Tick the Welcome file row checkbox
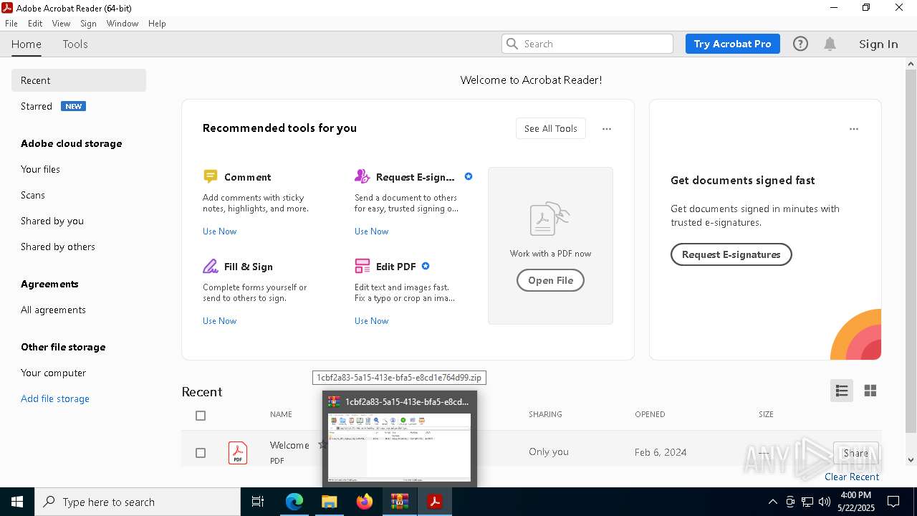The height and width of the screenshot is (516, 917). (x=201, y=453)
